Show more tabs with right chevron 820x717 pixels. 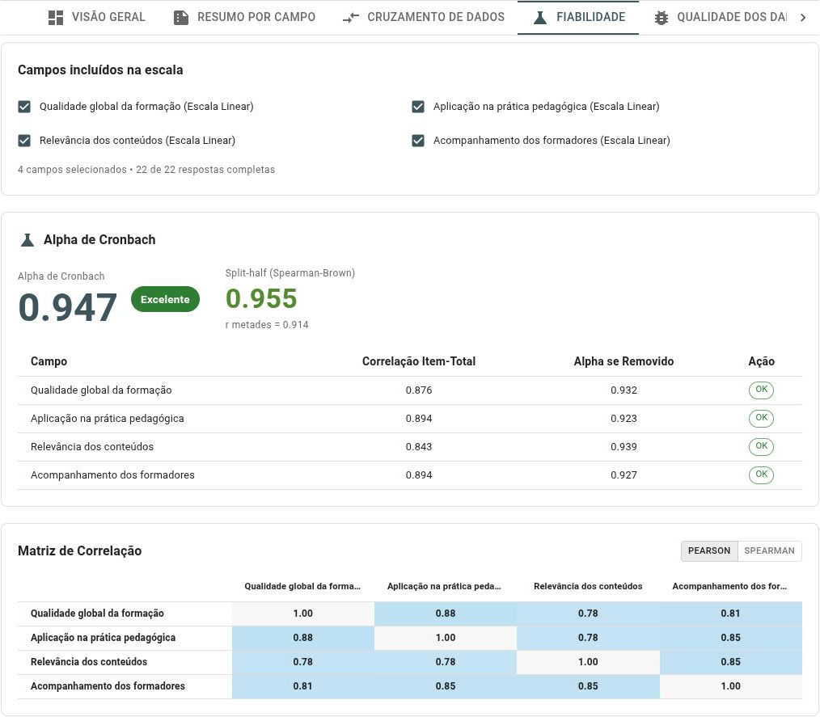[x=803, y=17]
